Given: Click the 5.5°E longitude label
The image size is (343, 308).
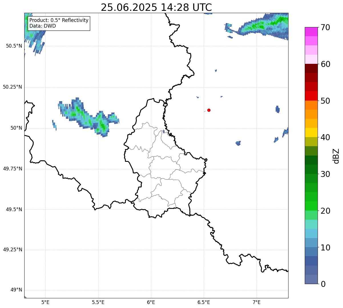Looking at the screenshot, I should point(98,302).
